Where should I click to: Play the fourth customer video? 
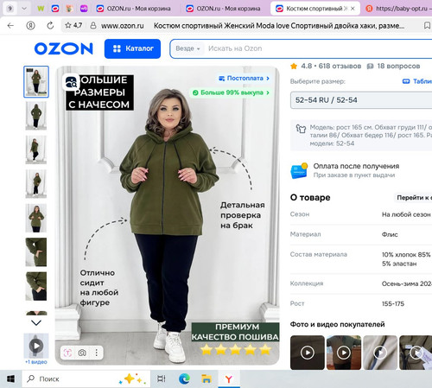point(416,353)
